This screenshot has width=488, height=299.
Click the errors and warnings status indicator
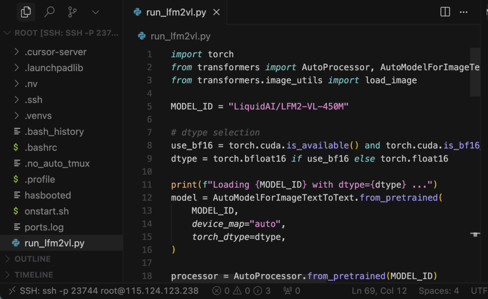point(242,290)
